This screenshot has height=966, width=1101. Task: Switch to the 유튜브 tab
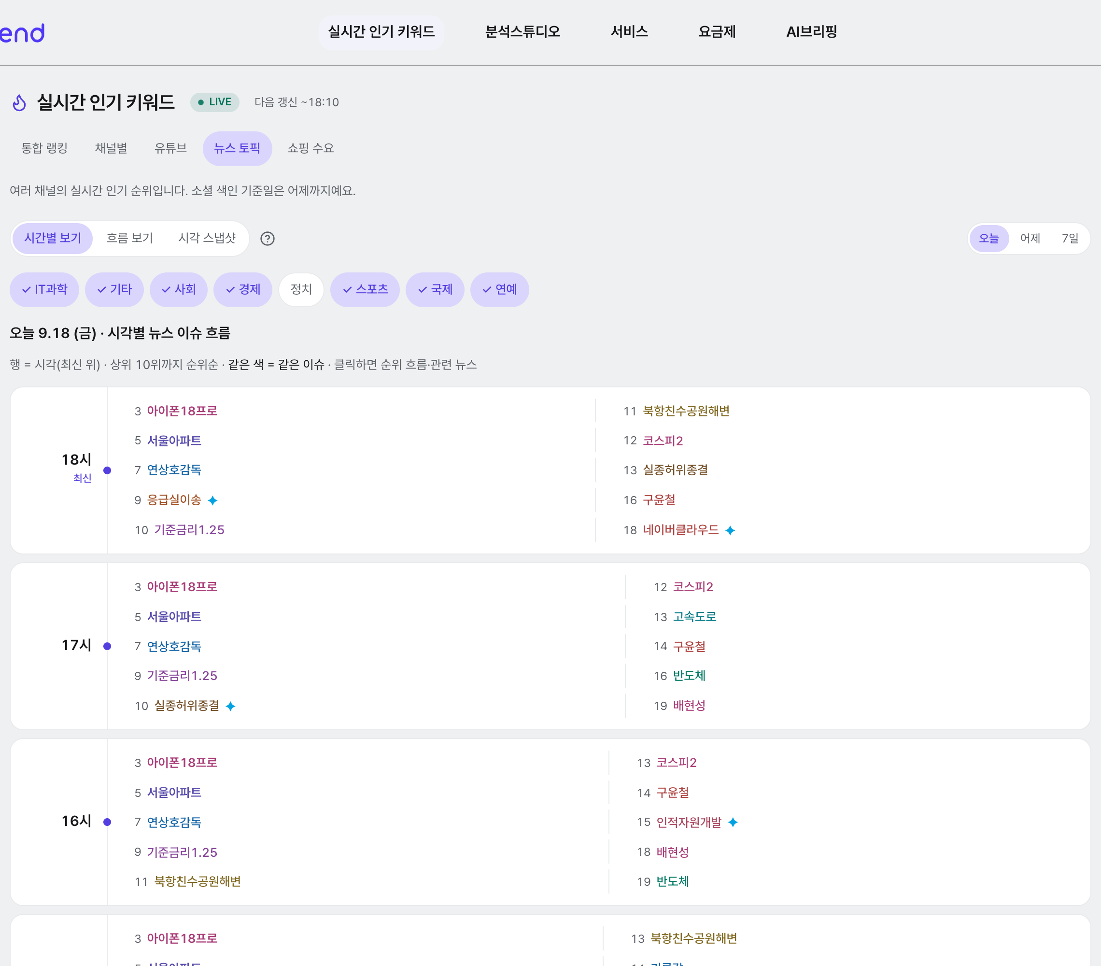coord(171,148)
